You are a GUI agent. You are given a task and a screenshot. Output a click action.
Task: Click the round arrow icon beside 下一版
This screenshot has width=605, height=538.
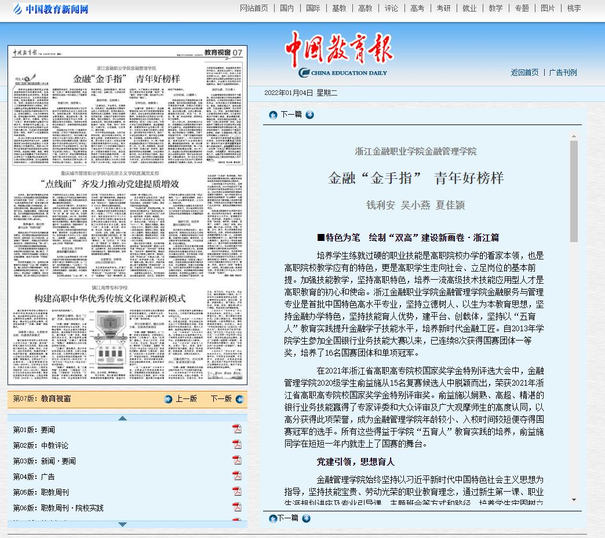pyautogui.click(x=239, y=399)
